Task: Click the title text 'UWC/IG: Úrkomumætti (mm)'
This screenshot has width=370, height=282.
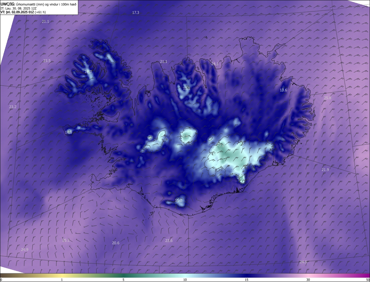Action: (x=22, y=4)
